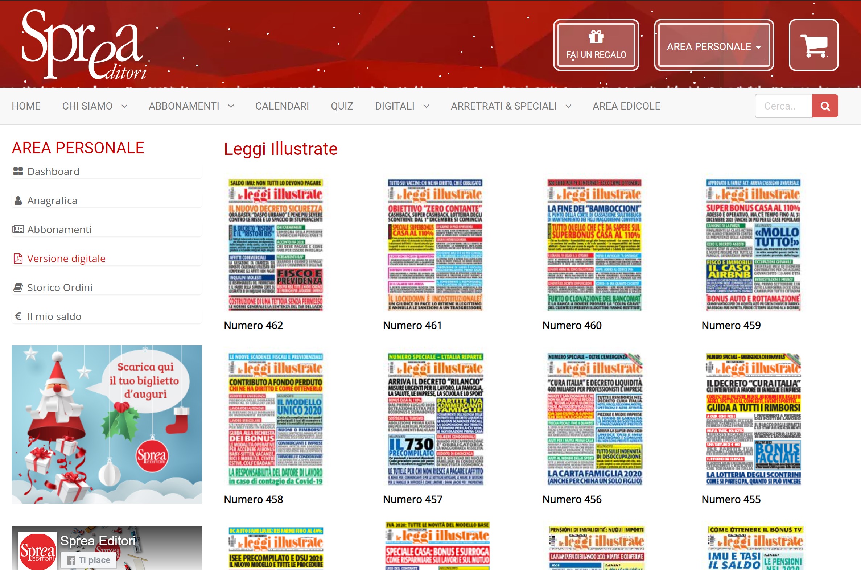Click the gift icon in Fai un regalo
This screenshot has width=861, height=570.
coord(596,37)
